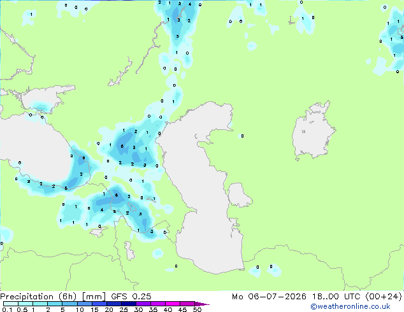Click the 'Precipitation (6h)' title text
Screen dimensions: 404x312
click(x=38, y=297)
